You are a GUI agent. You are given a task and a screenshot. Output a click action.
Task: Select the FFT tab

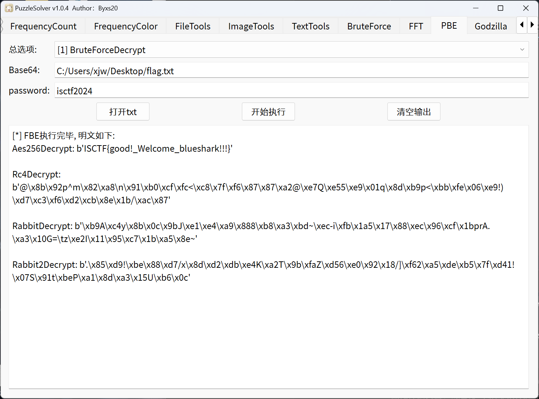point(416,26)
